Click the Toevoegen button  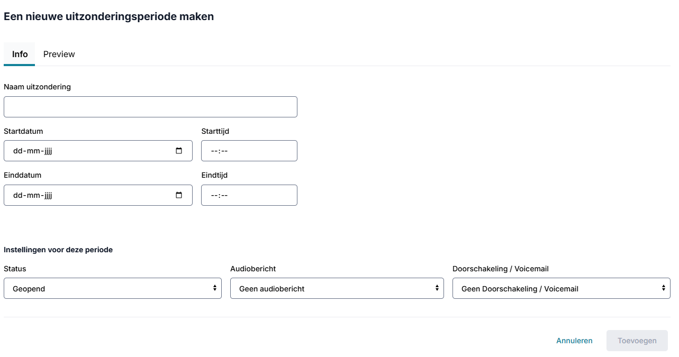tap(637, 341)
